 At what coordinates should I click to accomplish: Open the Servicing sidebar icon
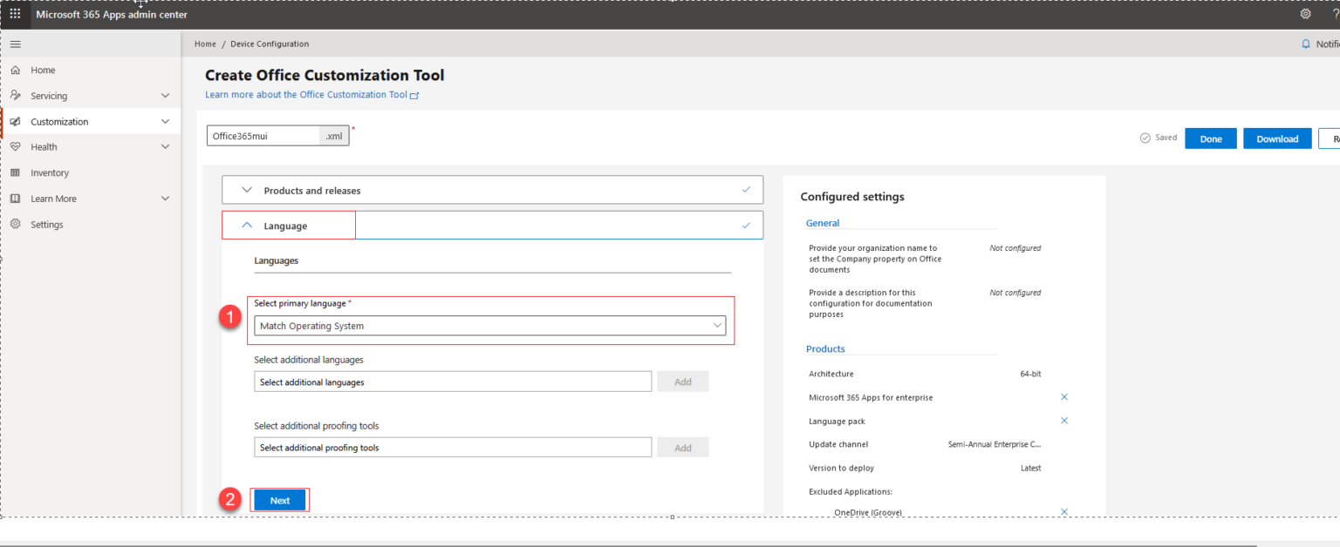pyautogui.click(x=17, y=95)
